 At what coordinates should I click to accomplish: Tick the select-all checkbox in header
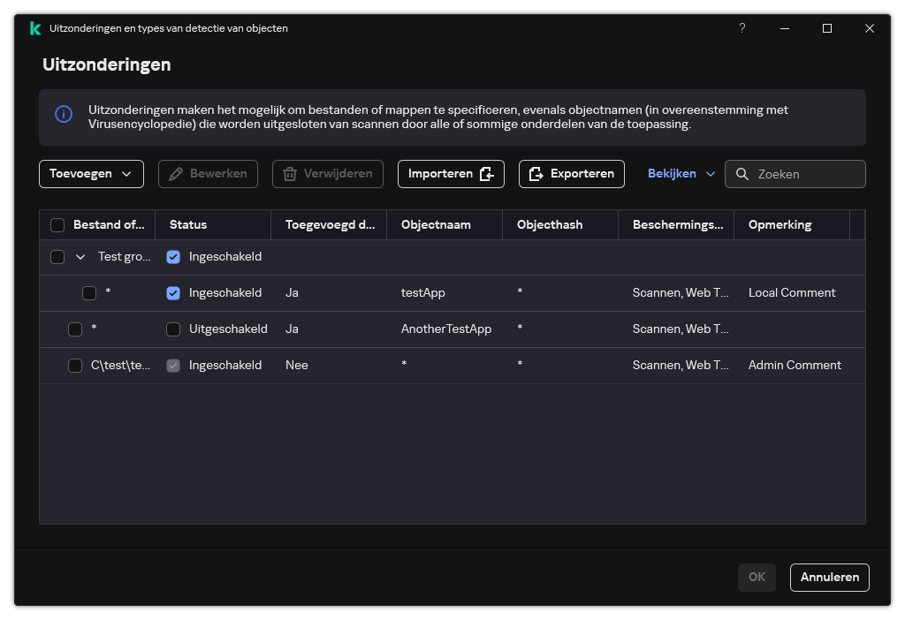57,225
